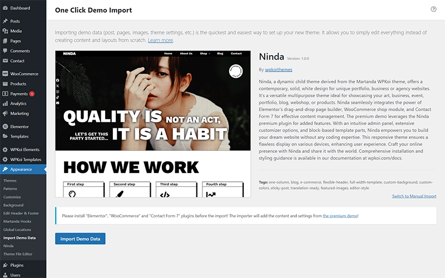
Task: Click the Tags label text
Action: 263,182
